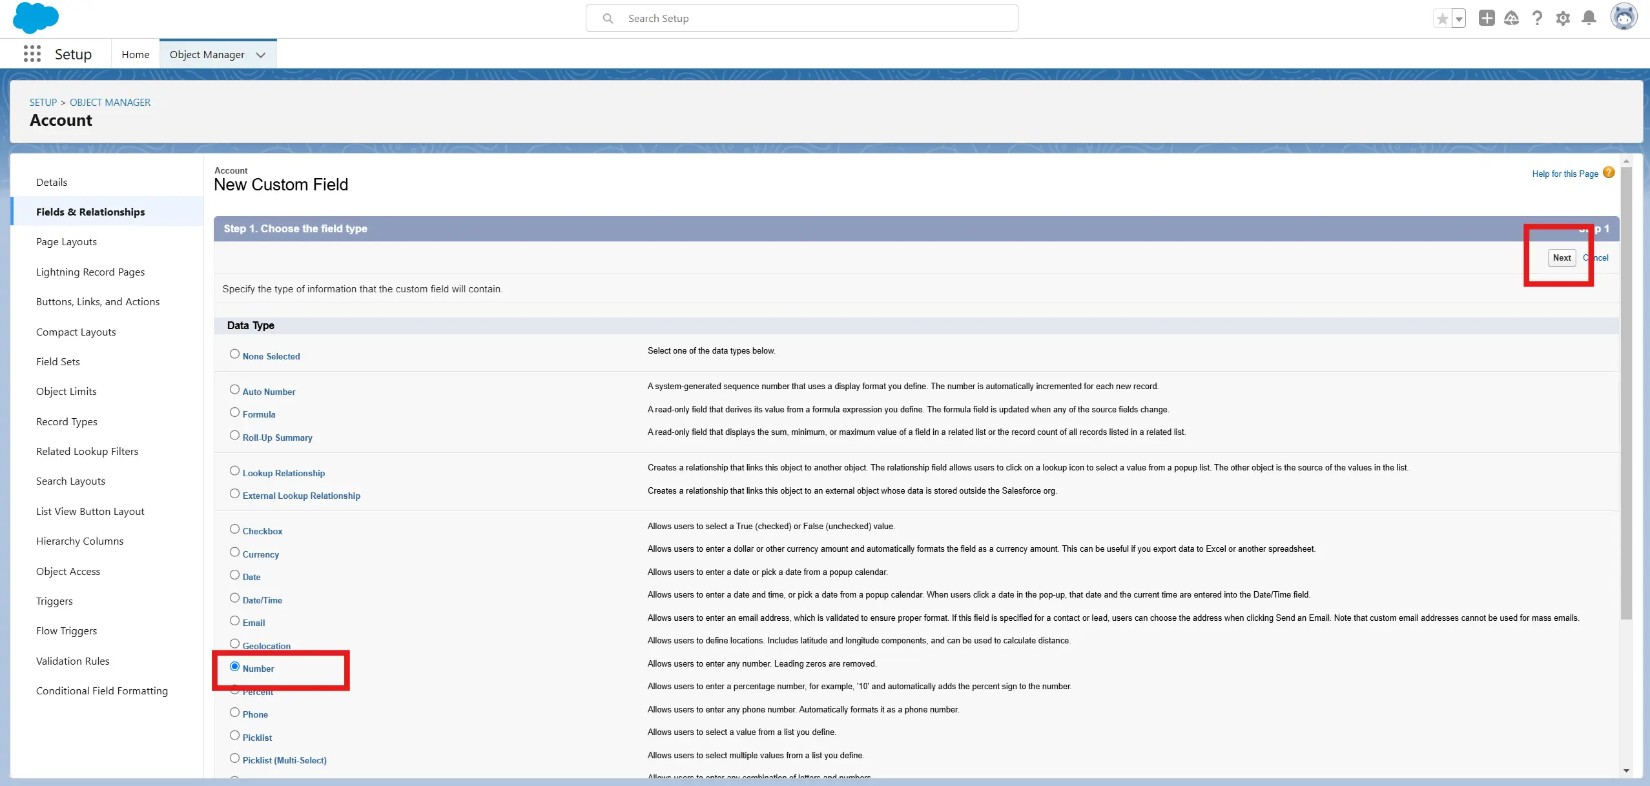This screenshot has height=786, width=1650.
Task: Click the Favorites star icon
Action: 1442,19
